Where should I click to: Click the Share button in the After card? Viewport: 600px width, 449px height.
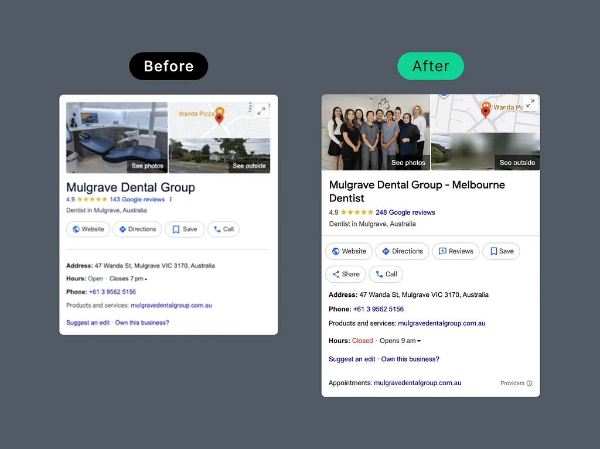346,274
